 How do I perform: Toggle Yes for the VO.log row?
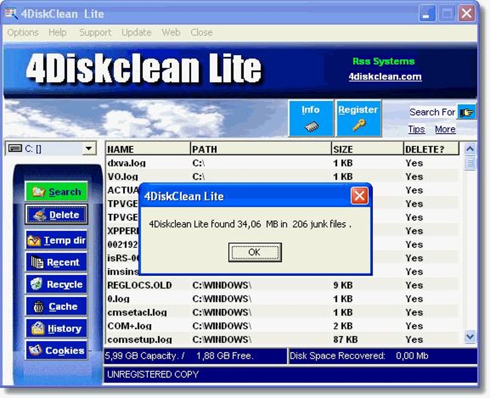click(x=414, y=177)
